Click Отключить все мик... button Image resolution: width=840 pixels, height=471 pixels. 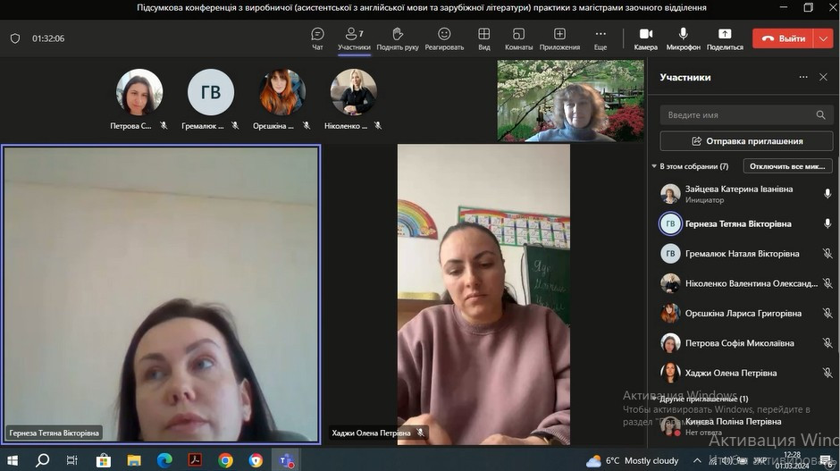787,166
